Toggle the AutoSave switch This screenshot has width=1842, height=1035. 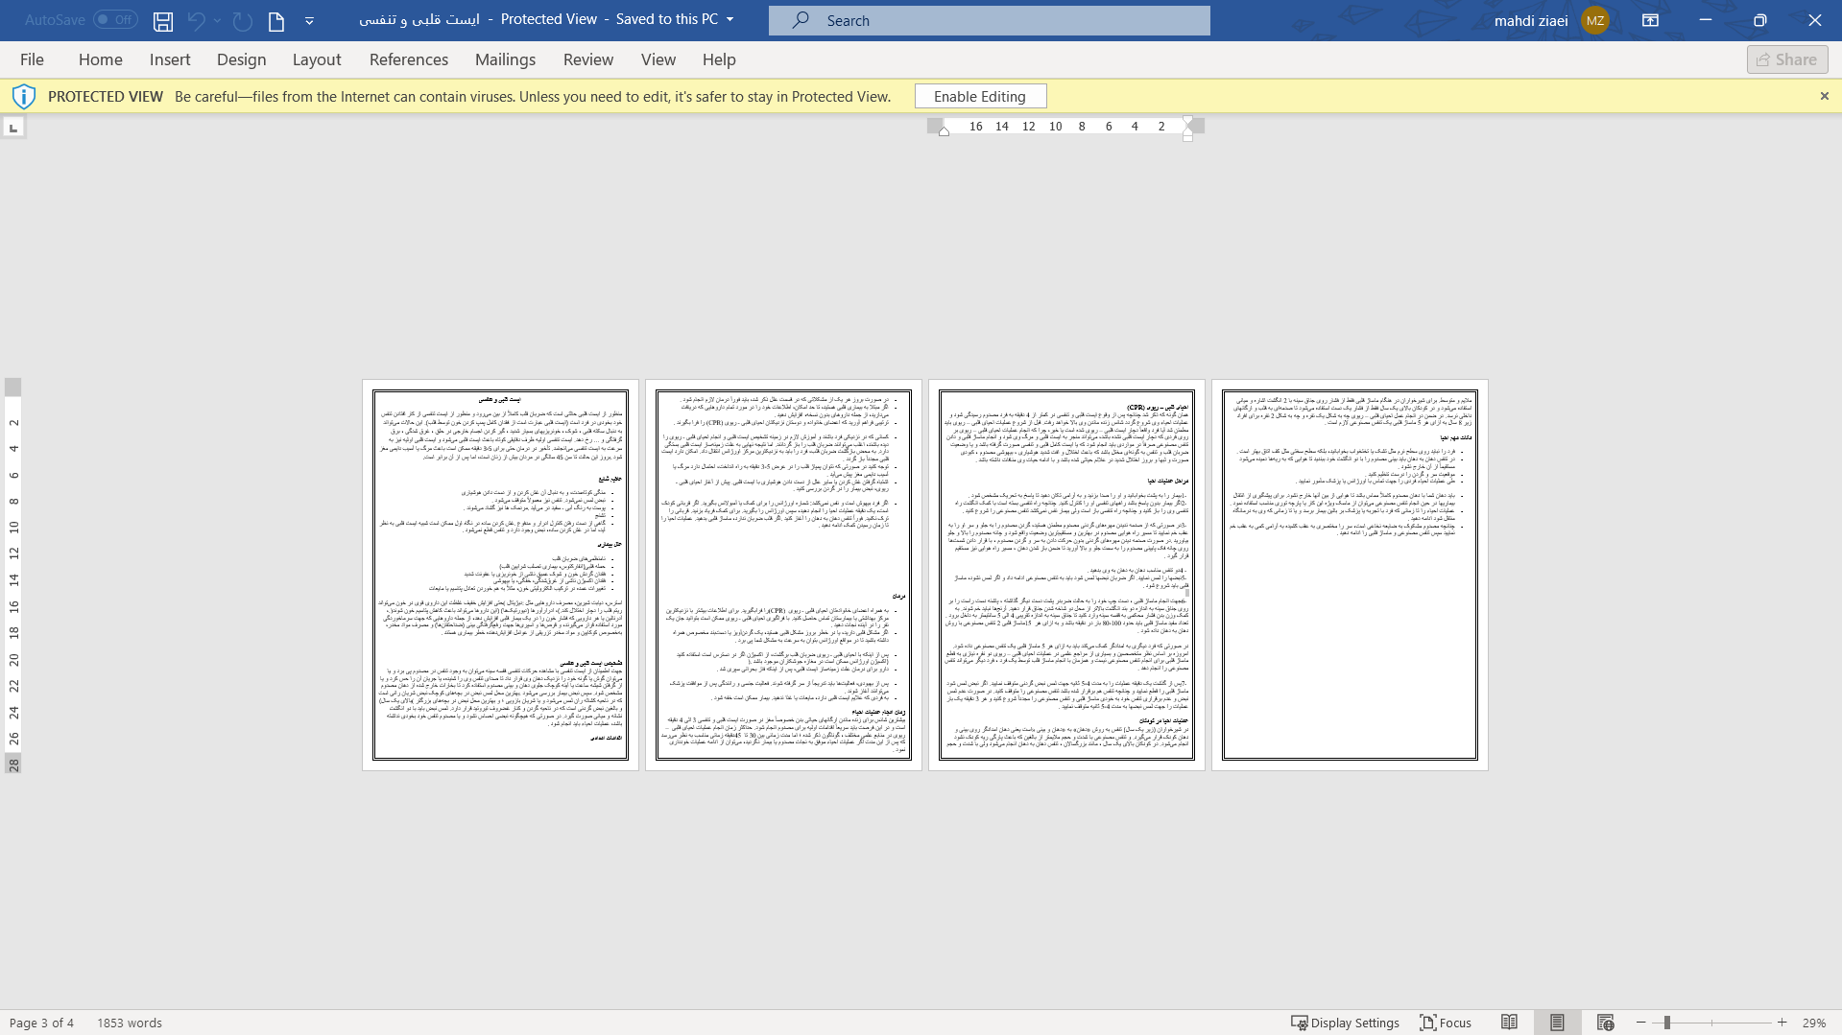[x=115, y=19]
